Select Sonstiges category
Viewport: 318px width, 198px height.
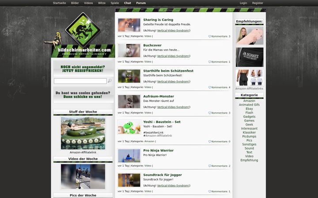tap(249, 144)
